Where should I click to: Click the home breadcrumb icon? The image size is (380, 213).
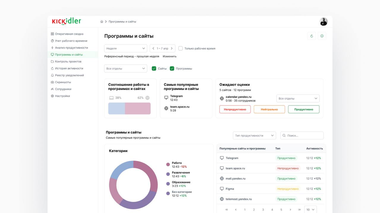click(102, 22)
